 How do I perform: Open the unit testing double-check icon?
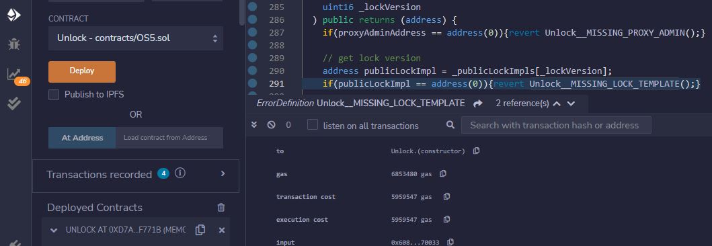[14, 104]
